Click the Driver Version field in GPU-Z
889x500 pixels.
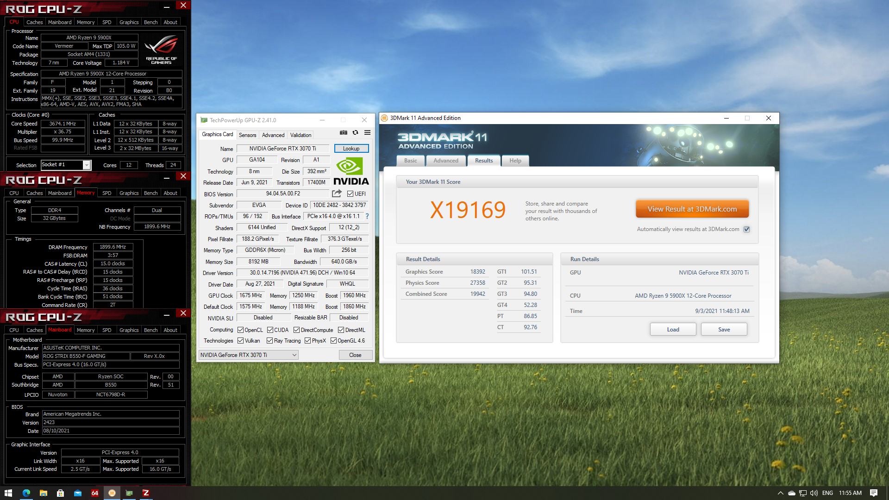click(x=302, y=273)
